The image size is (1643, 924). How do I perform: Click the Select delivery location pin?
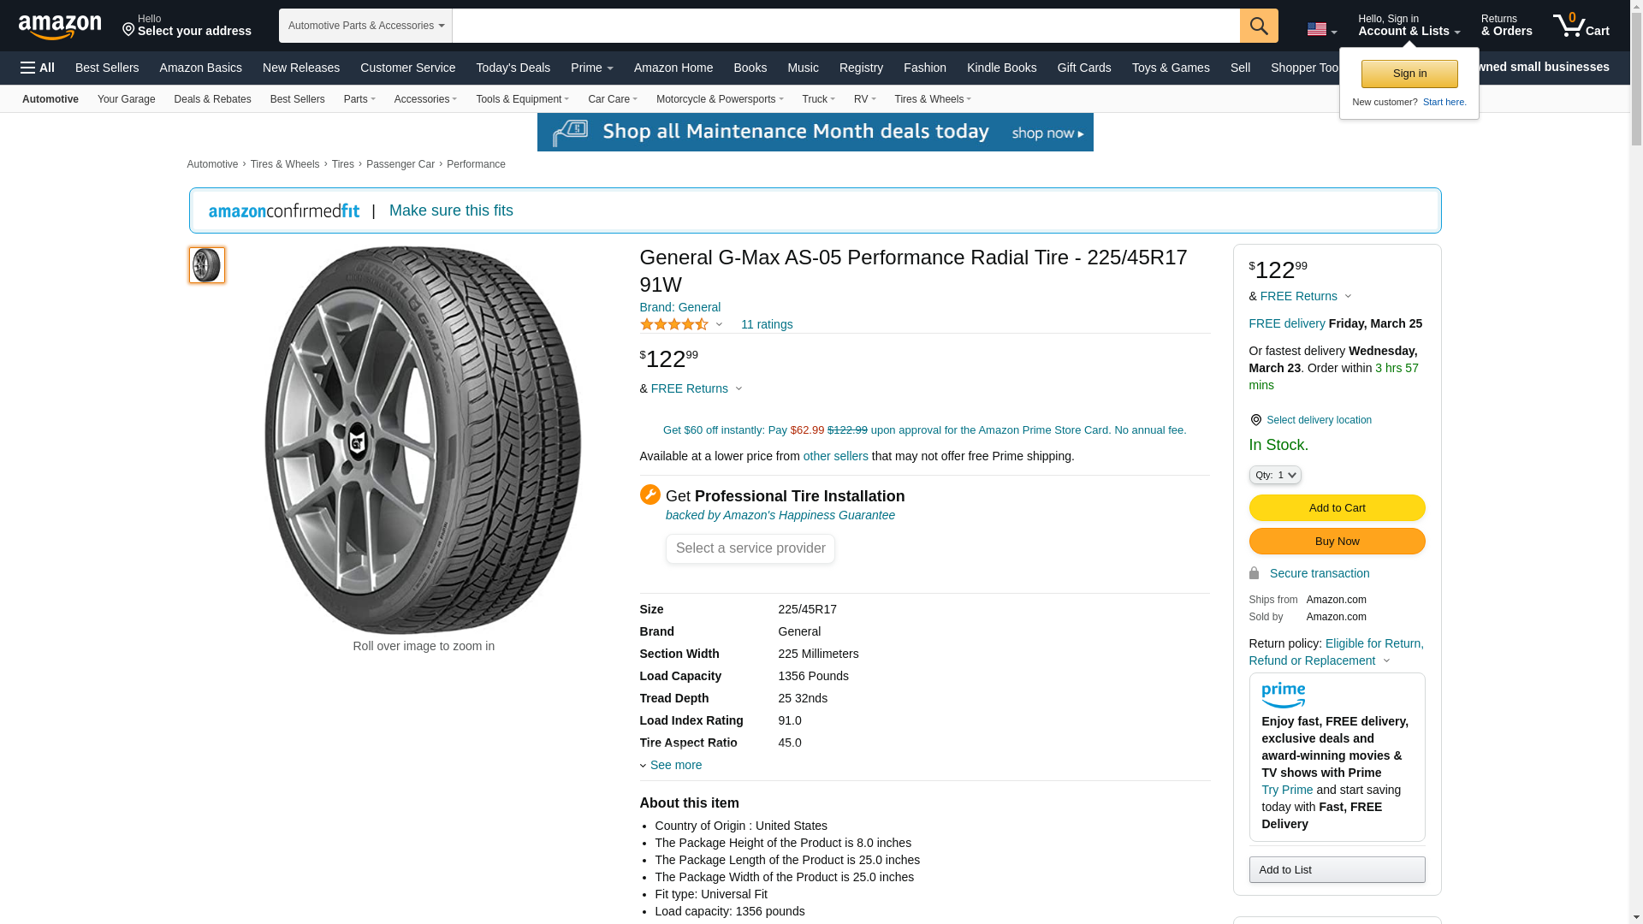[1255, 420]
